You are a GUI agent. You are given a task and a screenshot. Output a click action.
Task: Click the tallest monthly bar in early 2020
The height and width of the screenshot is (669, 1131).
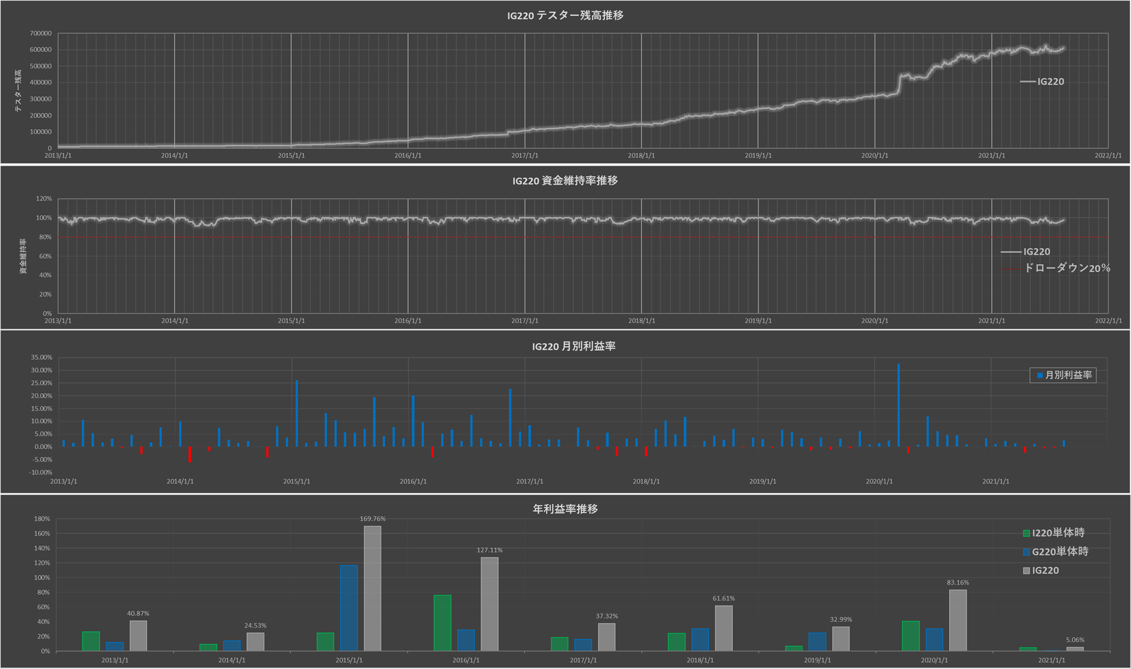coord(898,405)
